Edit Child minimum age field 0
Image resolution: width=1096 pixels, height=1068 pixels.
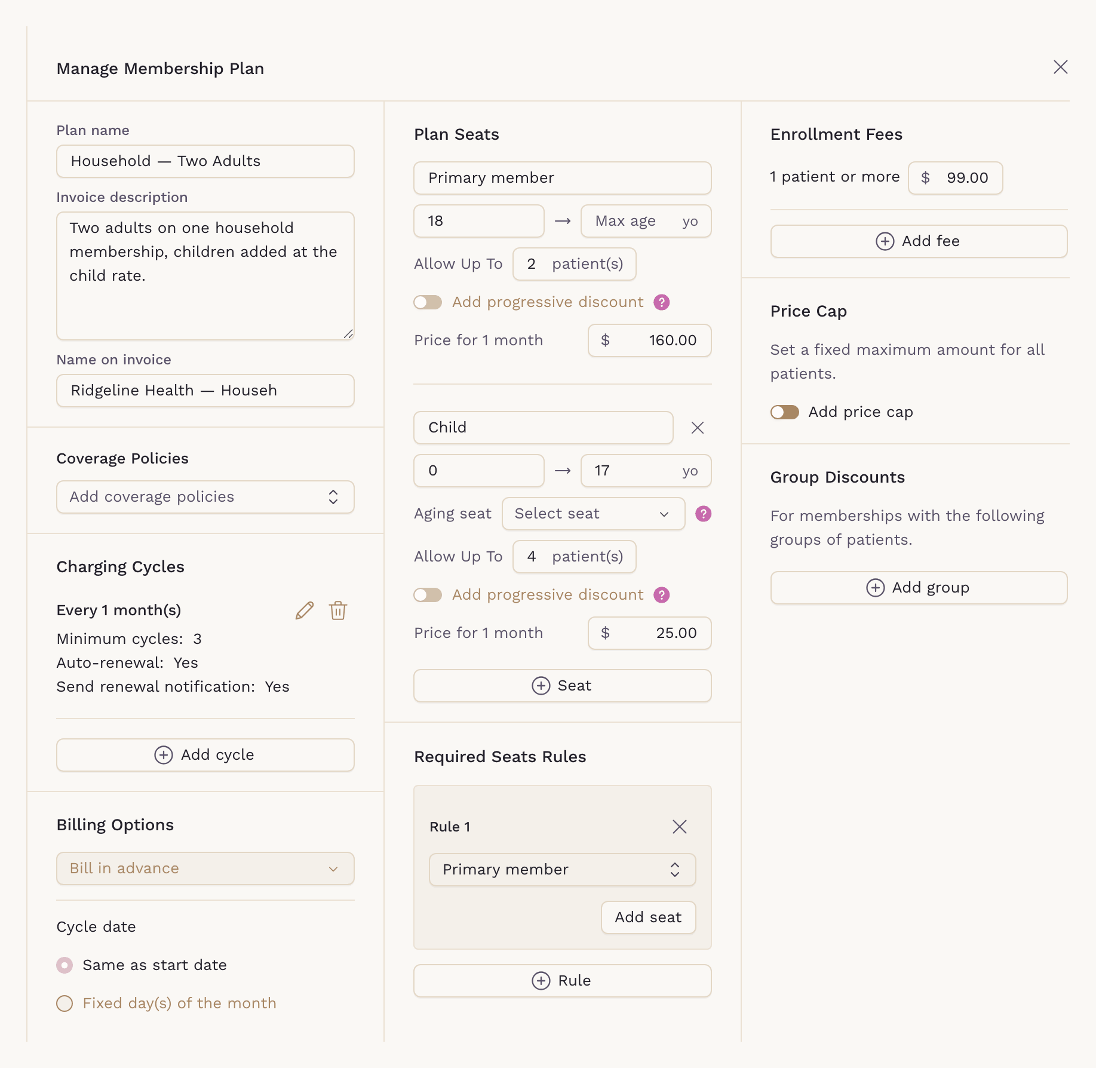click(478, 471)
